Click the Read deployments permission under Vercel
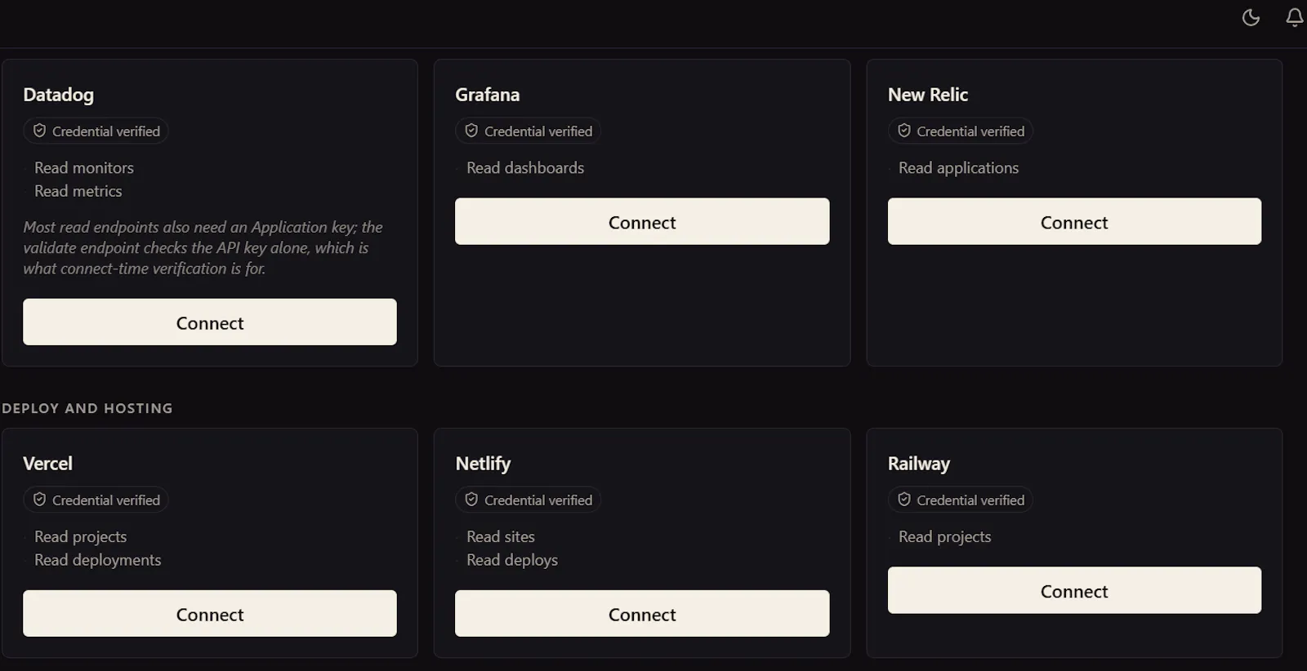This screenshot has width=1307, height=671. pyautogui.click(x=98, y=560)
